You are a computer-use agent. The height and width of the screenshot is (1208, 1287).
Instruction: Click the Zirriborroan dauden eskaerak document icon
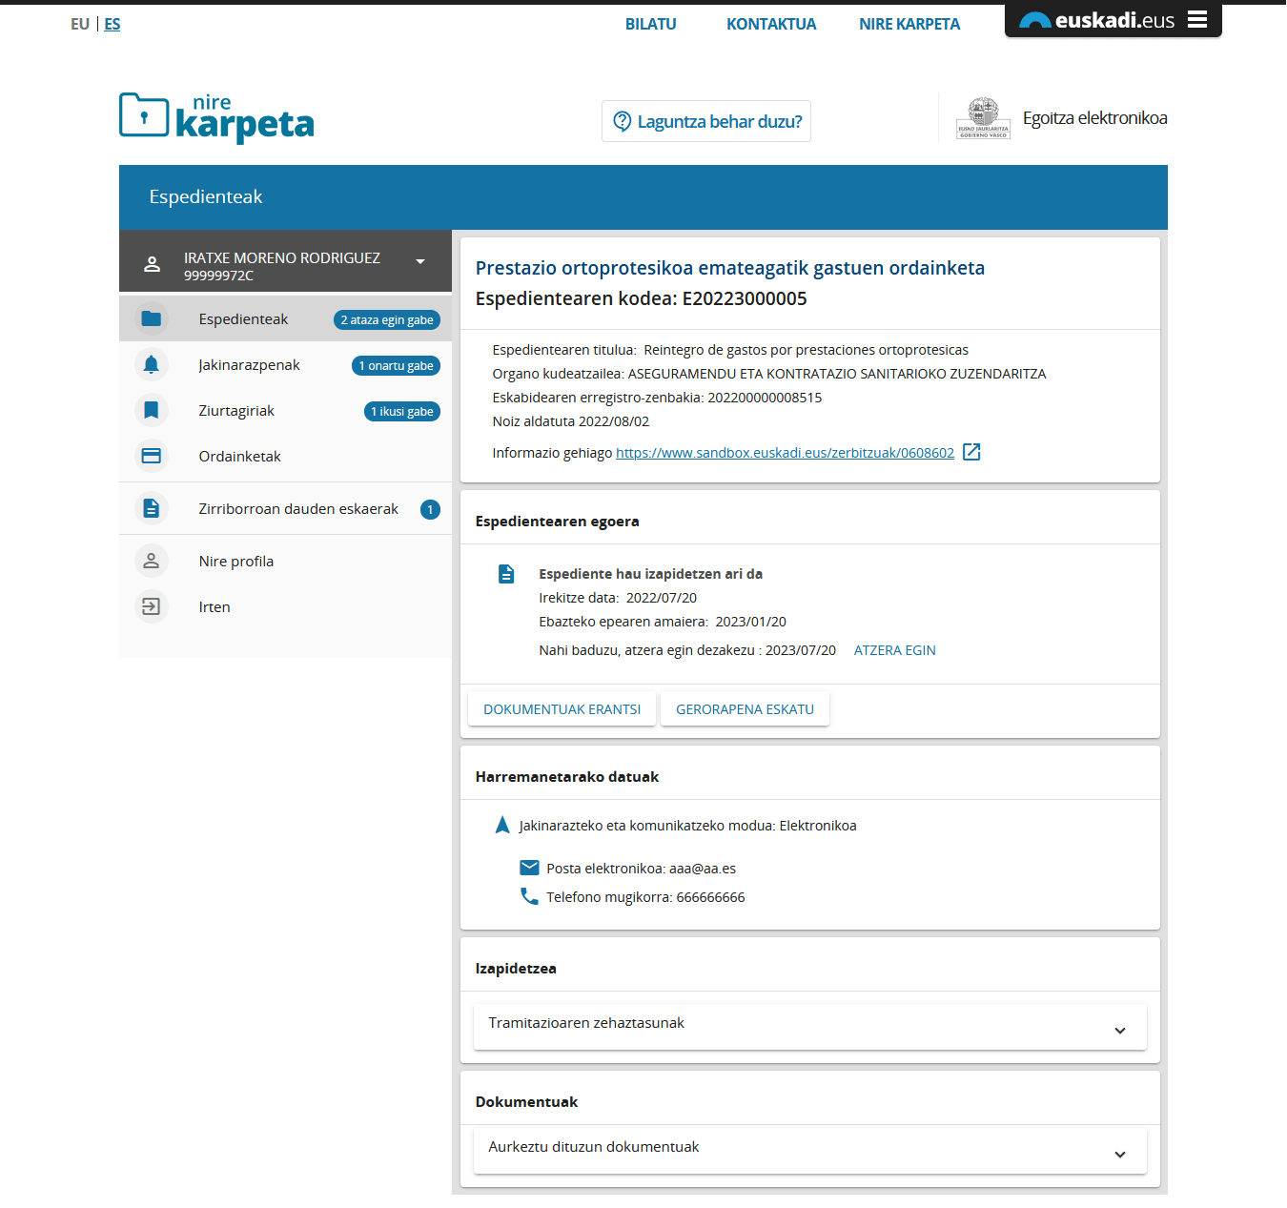click(x=152, y=508)
